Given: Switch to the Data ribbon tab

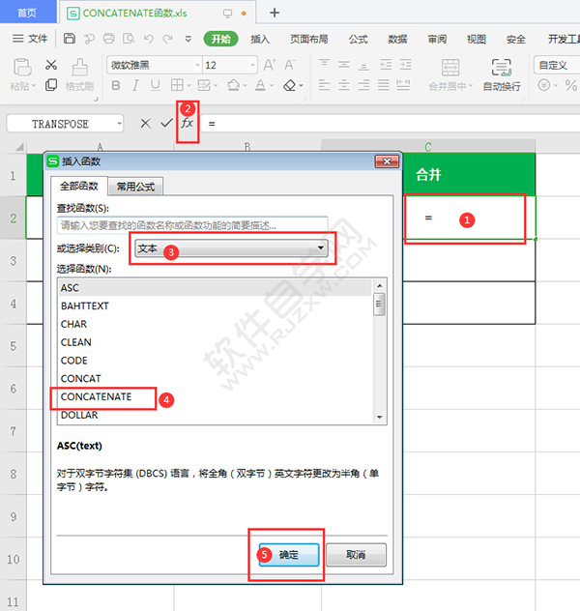Looking at the screenshot, I should [x=397, y=39].
